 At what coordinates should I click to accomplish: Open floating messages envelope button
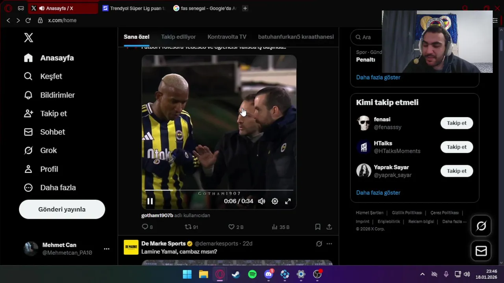click(481, 251)
